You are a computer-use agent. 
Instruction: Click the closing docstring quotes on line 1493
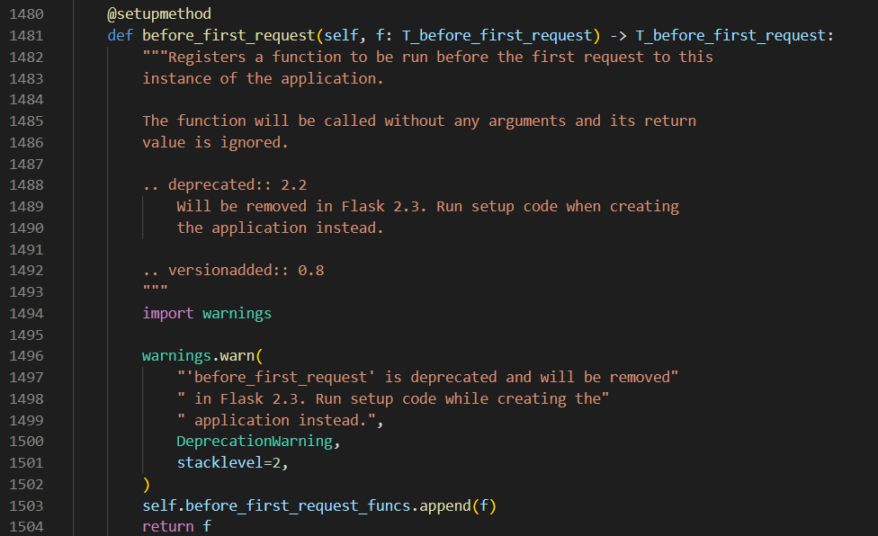pyautogui.click(x=155, y=291)
